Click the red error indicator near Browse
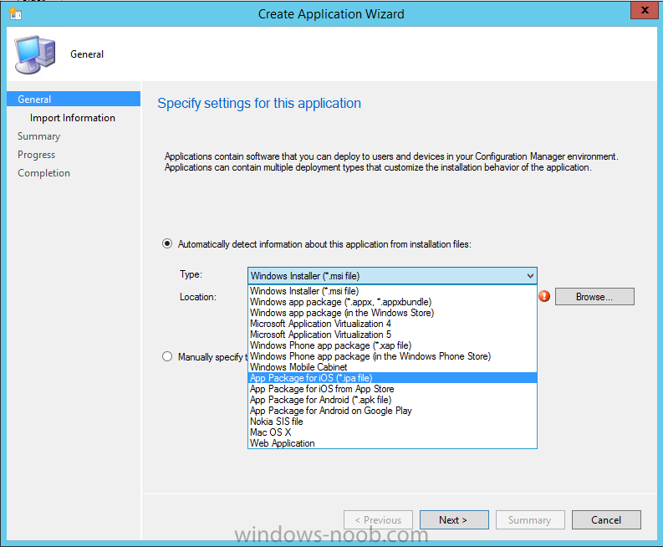 coord(544,296)
